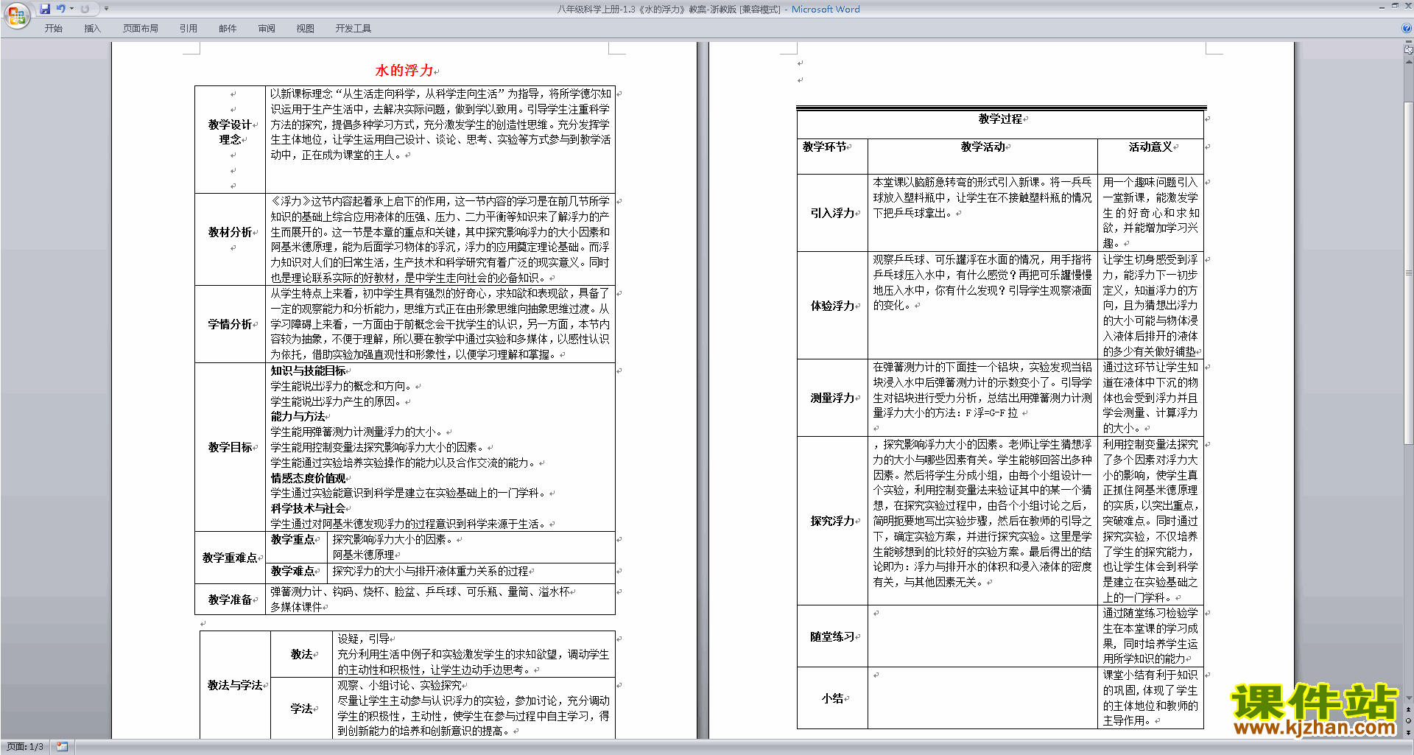Click the redo icon
This screenshot has height=755, width=1414.
85,9
